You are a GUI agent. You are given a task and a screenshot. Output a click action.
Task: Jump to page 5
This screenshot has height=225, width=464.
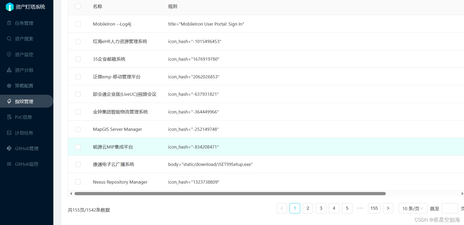347,208
